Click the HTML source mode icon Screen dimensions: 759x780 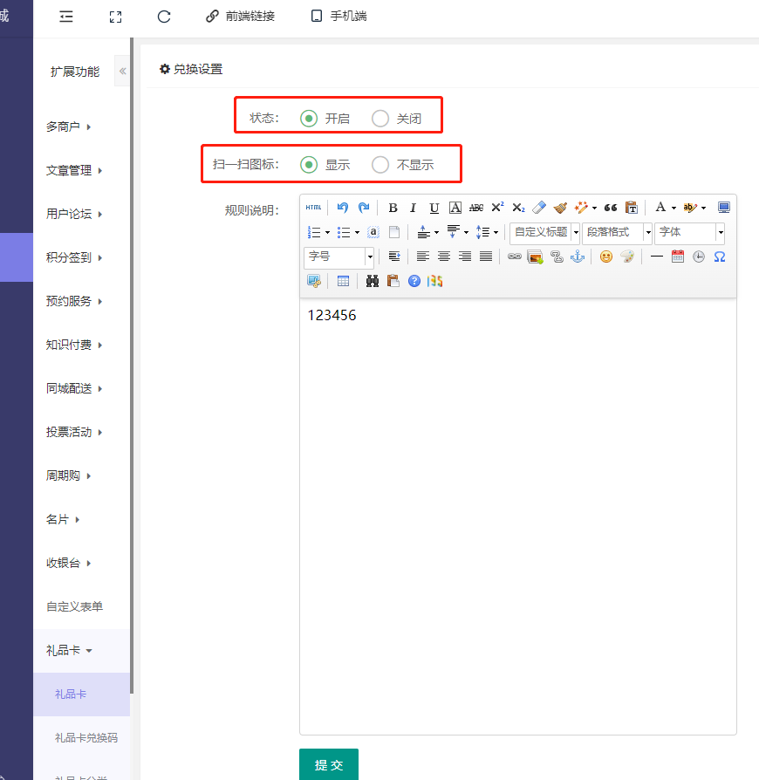(313, 208)
